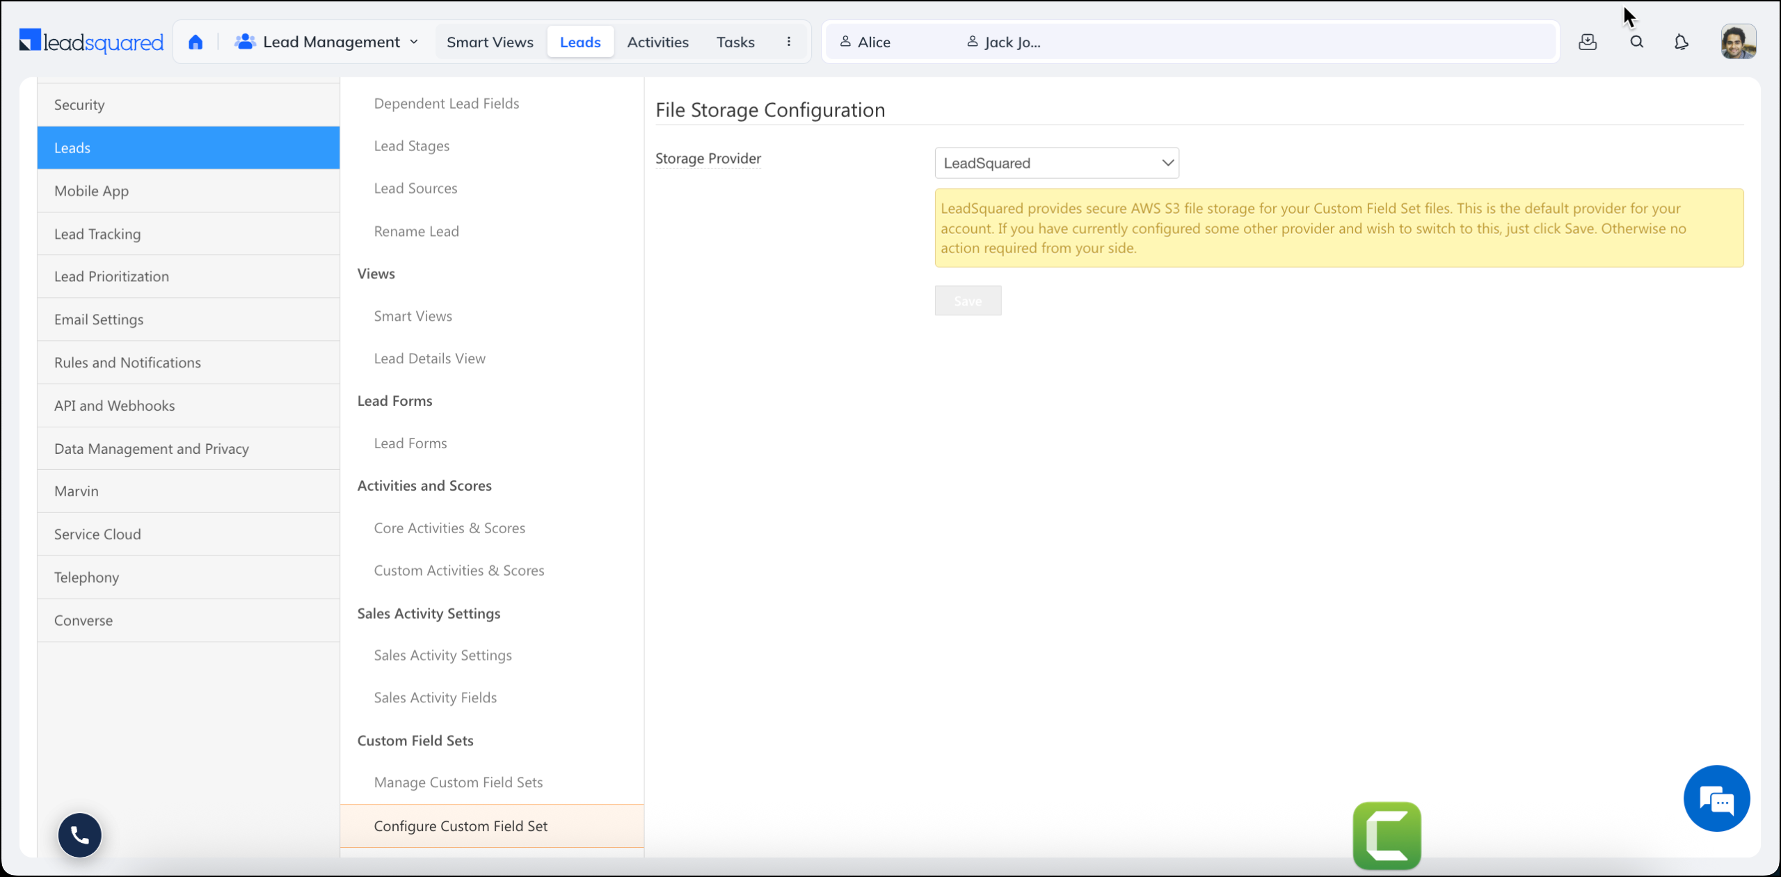Open the overflow menu next to Tasks
1781x877 pixels.
pos(790,41)
